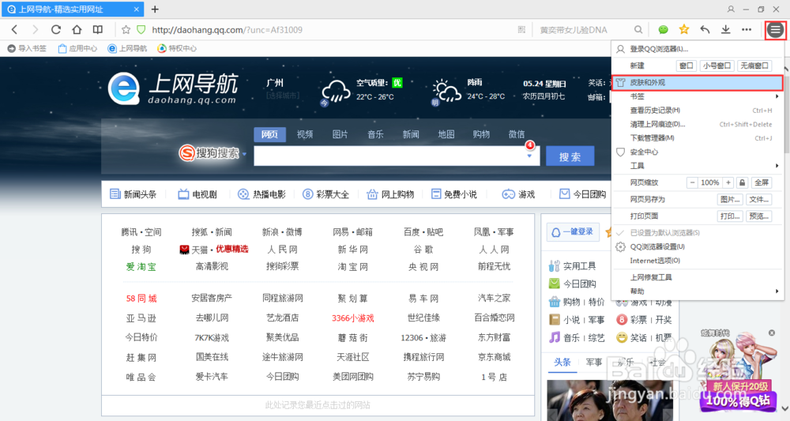The width and height of the screenshot is (790, 421).
Task: Open the three-dot more tools icon
Action: [747, 30]
